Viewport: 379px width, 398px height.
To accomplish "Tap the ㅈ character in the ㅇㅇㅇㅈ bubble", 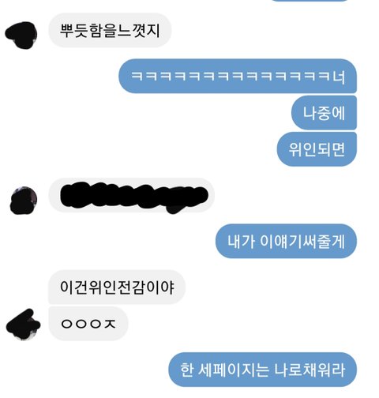I will click(110, 324).
